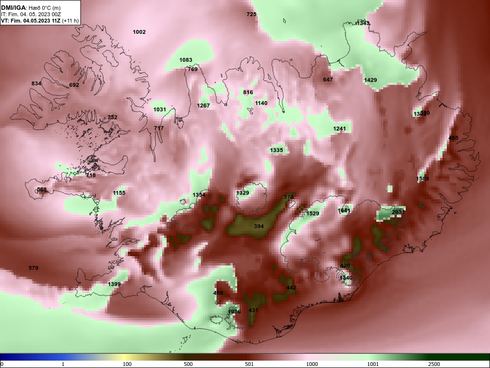Click the 1340 value
The width and height of the screenshot is (490, 368).
coord(346,278)
